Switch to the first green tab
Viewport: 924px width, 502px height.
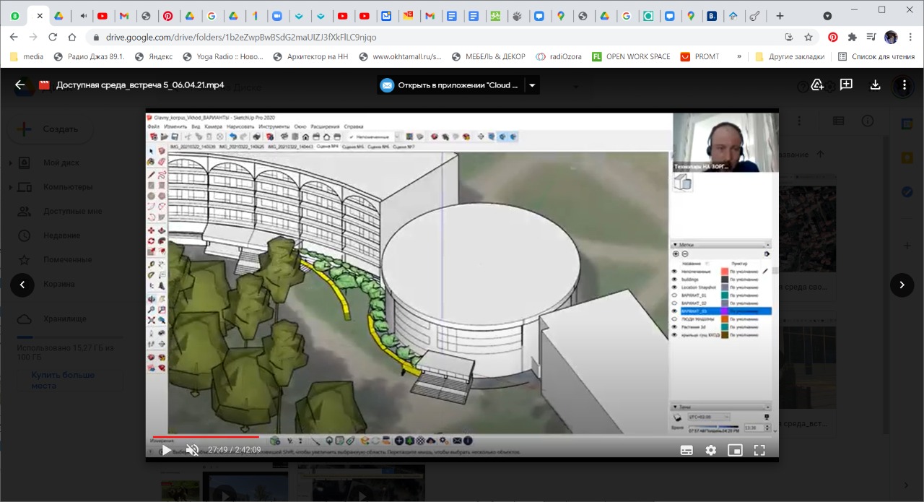pos(15,15)
